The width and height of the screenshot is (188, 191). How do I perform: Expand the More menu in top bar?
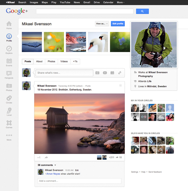[x=120, y=2]
